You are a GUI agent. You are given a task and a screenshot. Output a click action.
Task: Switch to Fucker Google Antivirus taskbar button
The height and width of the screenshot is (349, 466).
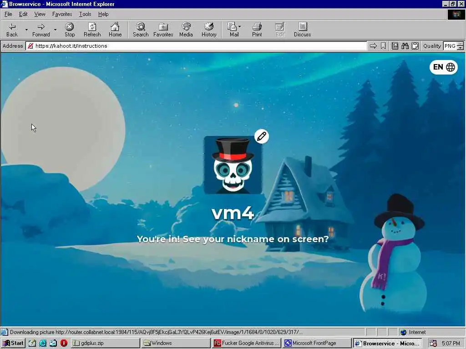[x=246, y=343]
